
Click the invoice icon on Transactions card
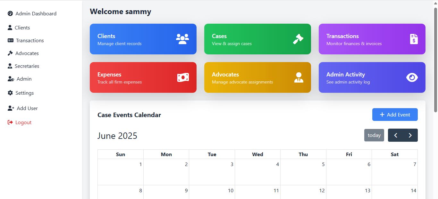414,39
